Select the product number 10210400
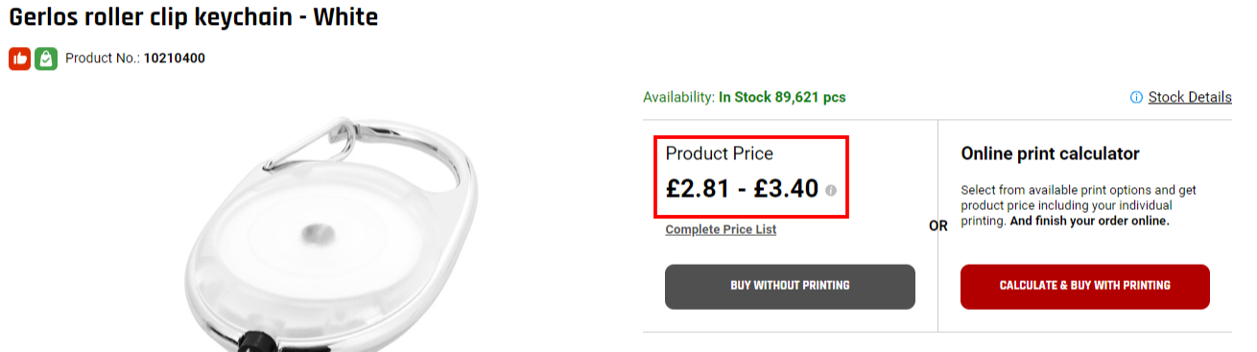 pos(175,59)
